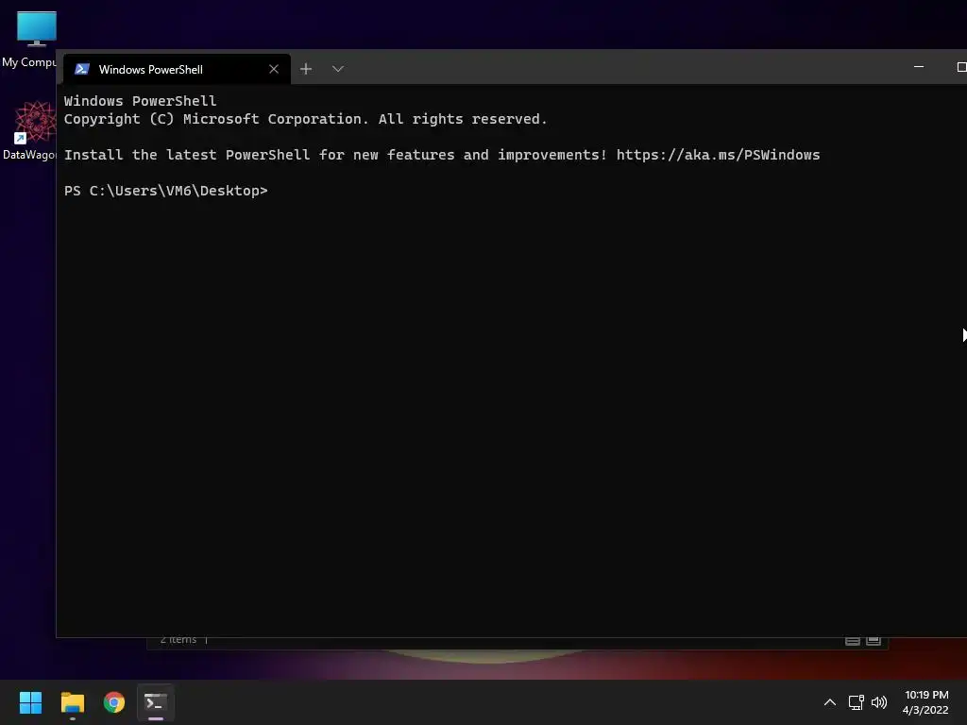Open File Explorer from the taskbar
This screenshot has width=967, height=725.
click(x=72, y=702)
